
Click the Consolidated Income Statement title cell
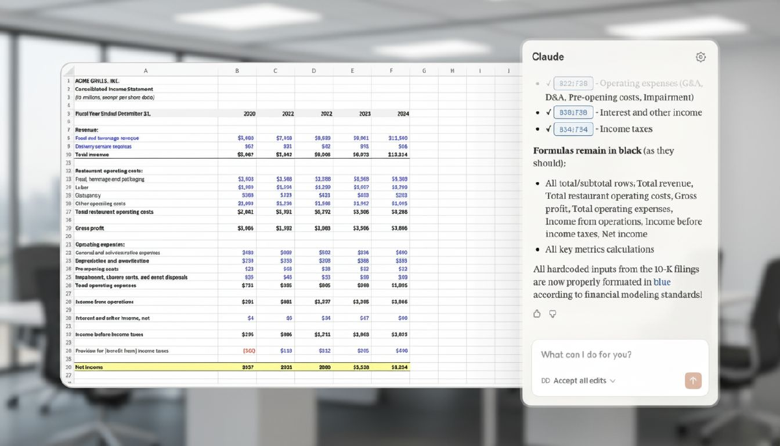click(x=114, y=89)
